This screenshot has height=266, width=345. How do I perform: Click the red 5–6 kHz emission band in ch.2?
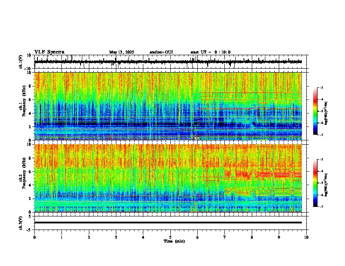263,174
